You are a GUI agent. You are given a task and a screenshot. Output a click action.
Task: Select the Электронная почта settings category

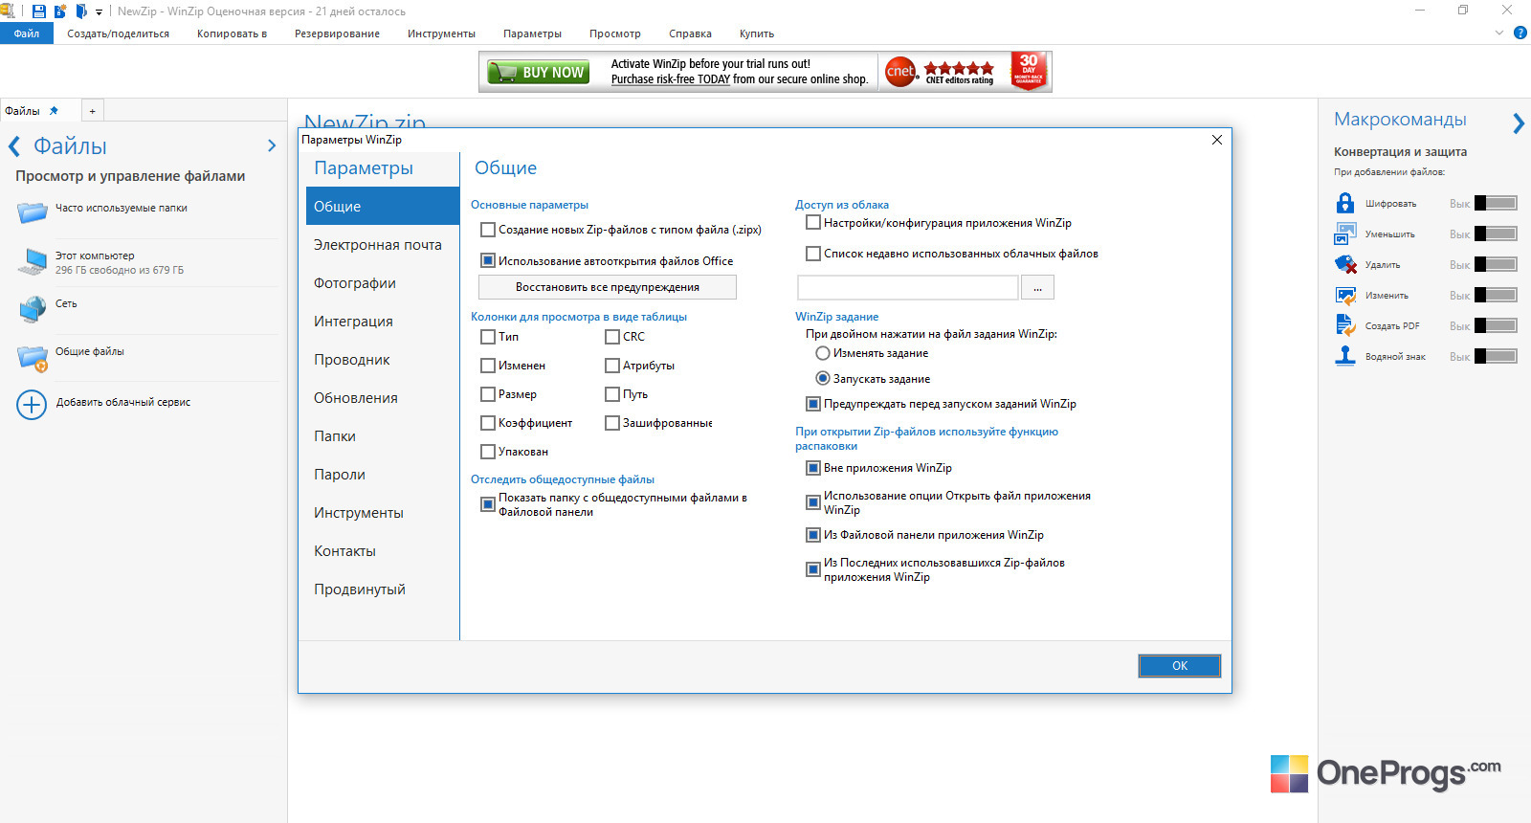pyautogui.click(x=383, y=244)
